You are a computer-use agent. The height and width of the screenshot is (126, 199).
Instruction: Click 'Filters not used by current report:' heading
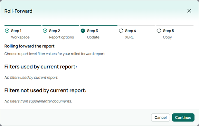pos(45,90)
